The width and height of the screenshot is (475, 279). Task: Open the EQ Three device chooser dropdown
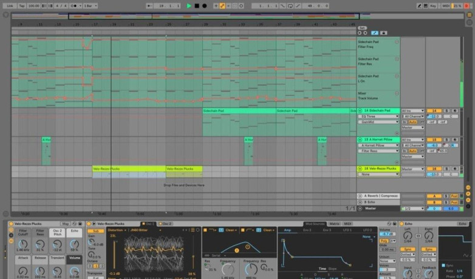[378, 116]
